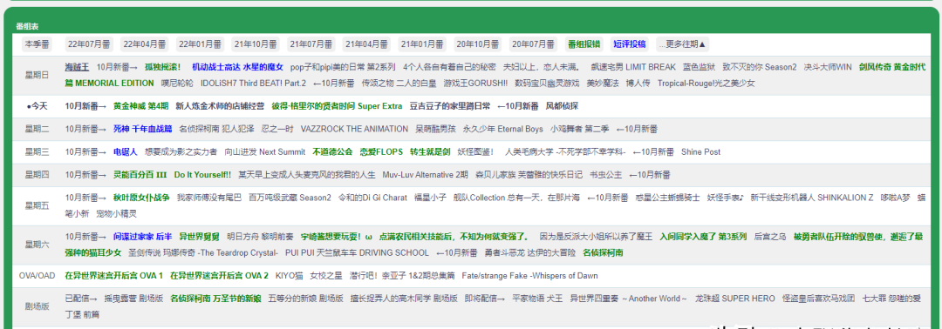Expand the 更多往期▲ older seasons list
The image size is (942, 329).
pos(682,44)
